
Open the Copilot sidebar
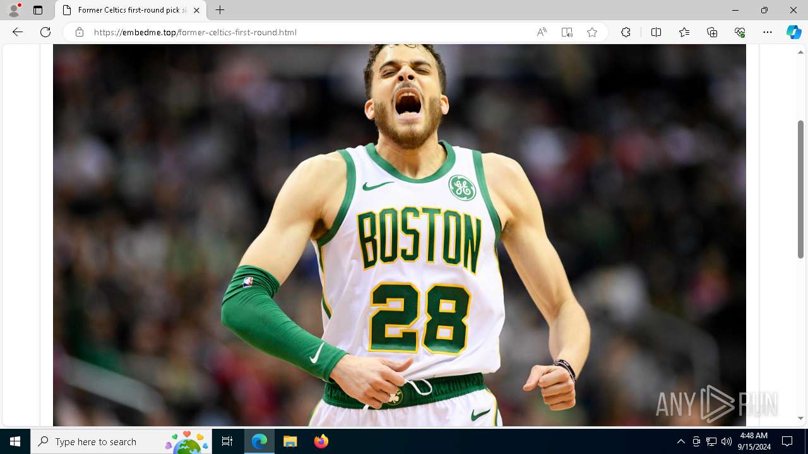click(794, 32)
